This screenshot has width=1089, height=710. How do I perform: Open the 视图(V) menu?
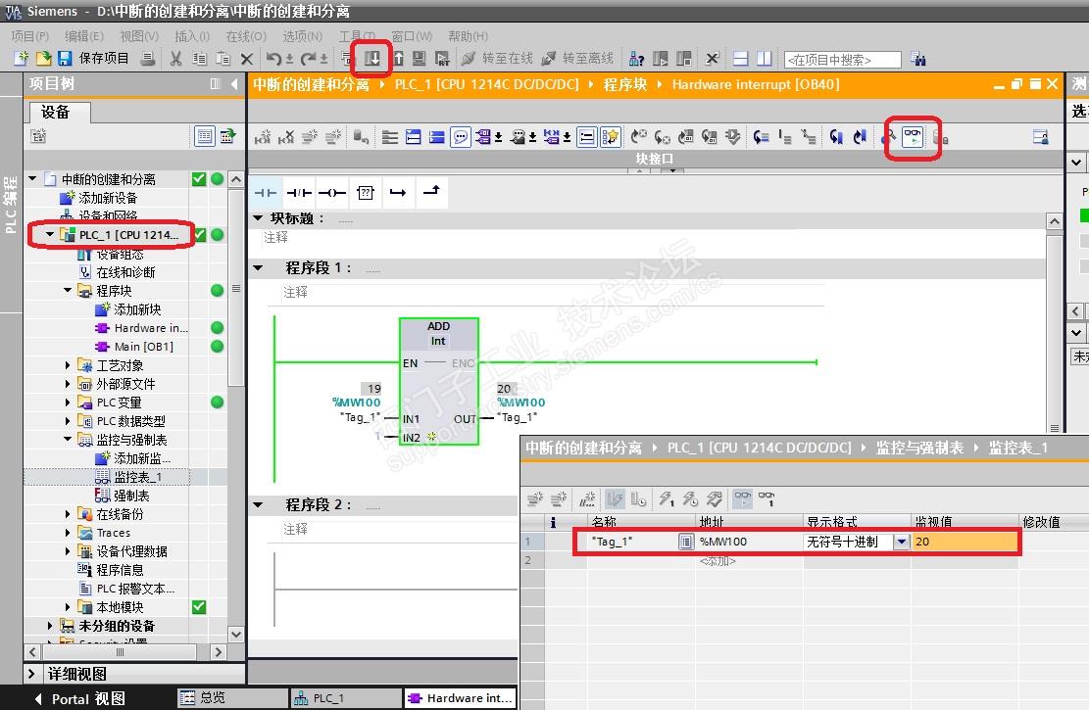(x=139, y=36)
